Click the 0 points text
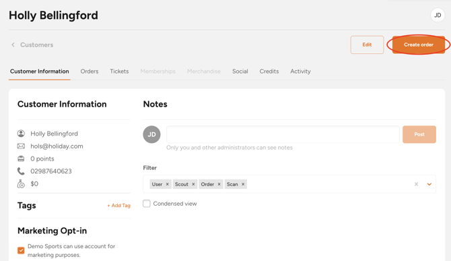The width and height of the screenshot is (451, 261). pyautogui.click(x=42, y=158)
